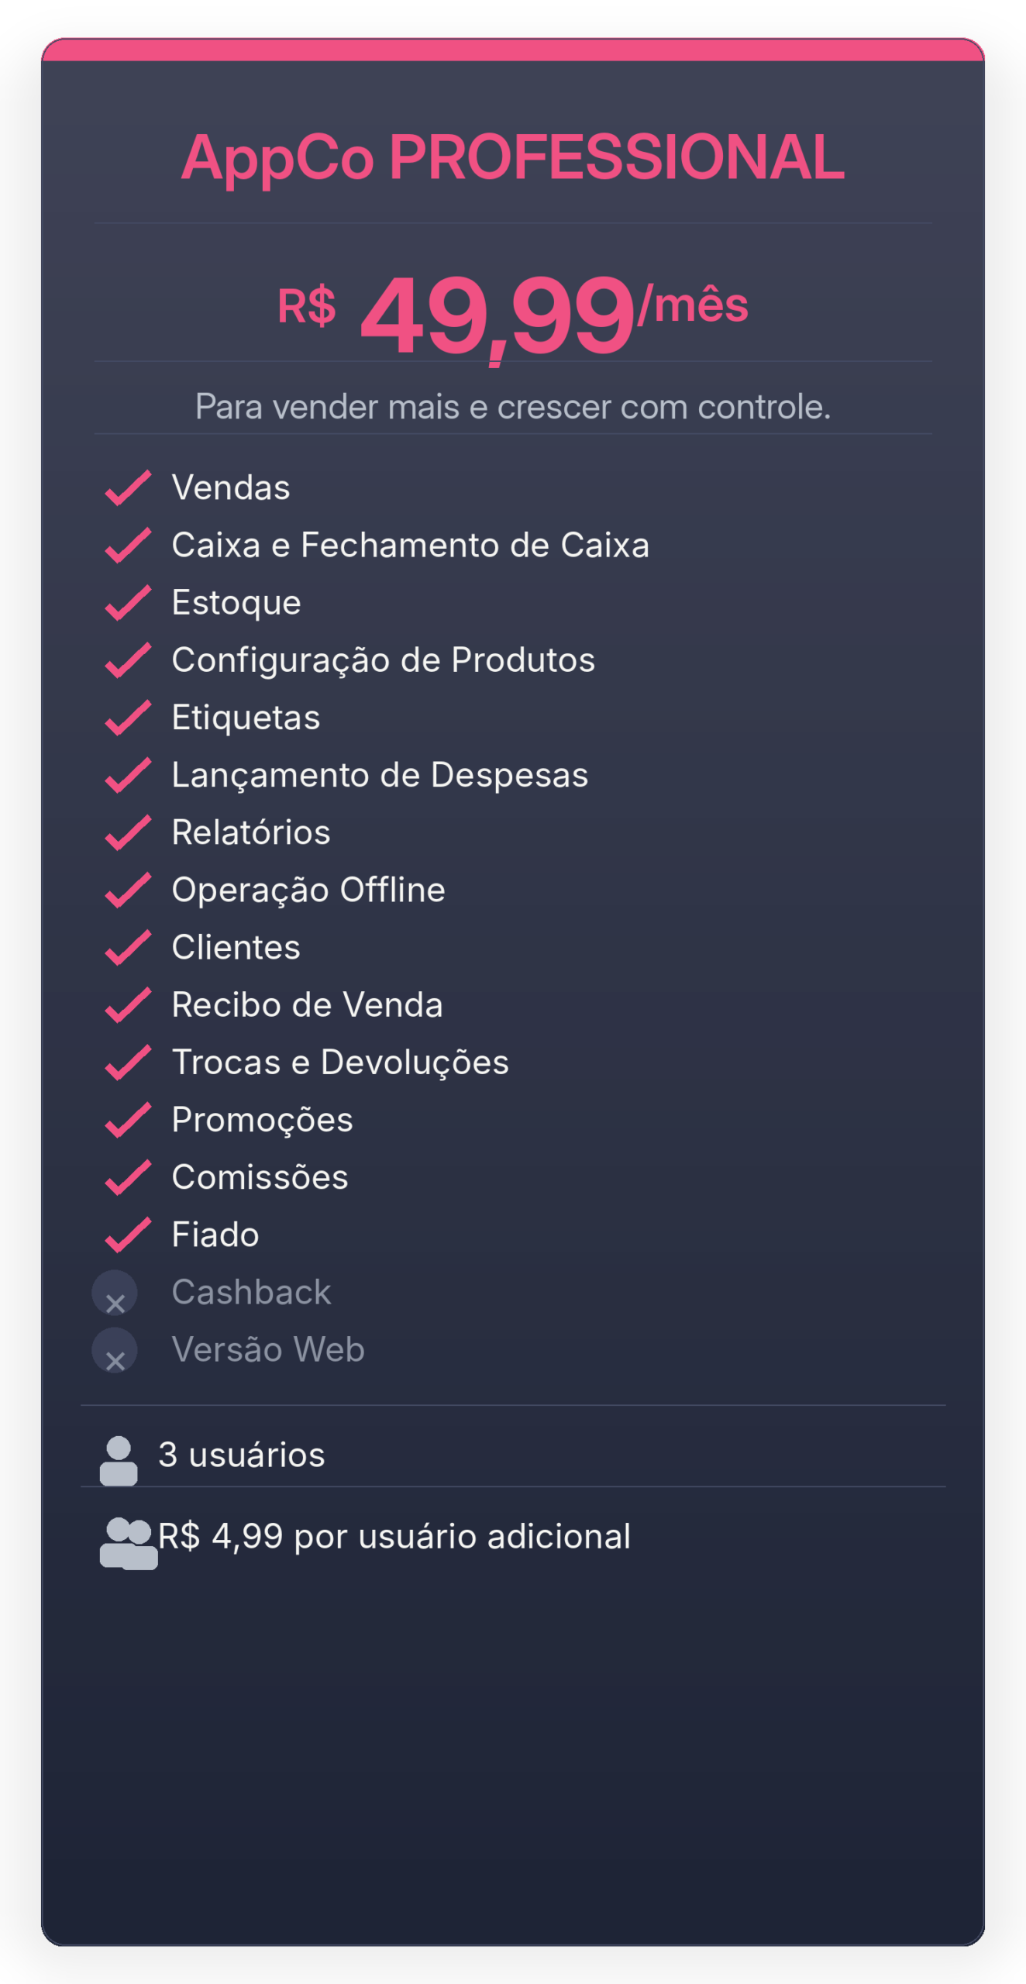This screenshot has height=1984, width=1026.
Task: Click the X icon beside Cashback
Action: 115,1293
